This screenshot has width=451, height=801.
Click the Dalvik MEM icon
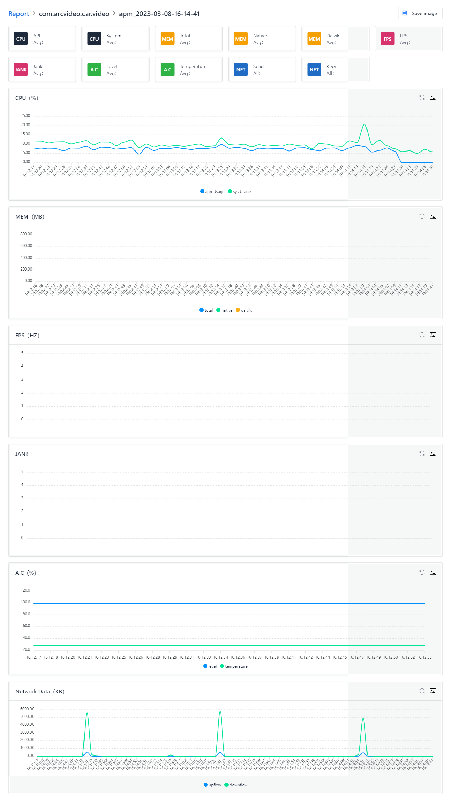point(314,39)
